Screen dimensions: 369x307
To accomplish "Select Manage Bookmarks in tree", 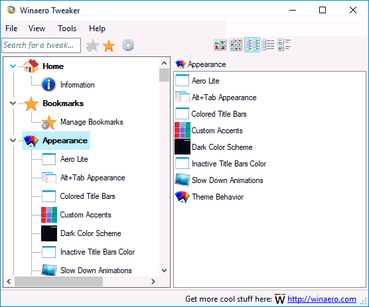I will click(92, 122).
